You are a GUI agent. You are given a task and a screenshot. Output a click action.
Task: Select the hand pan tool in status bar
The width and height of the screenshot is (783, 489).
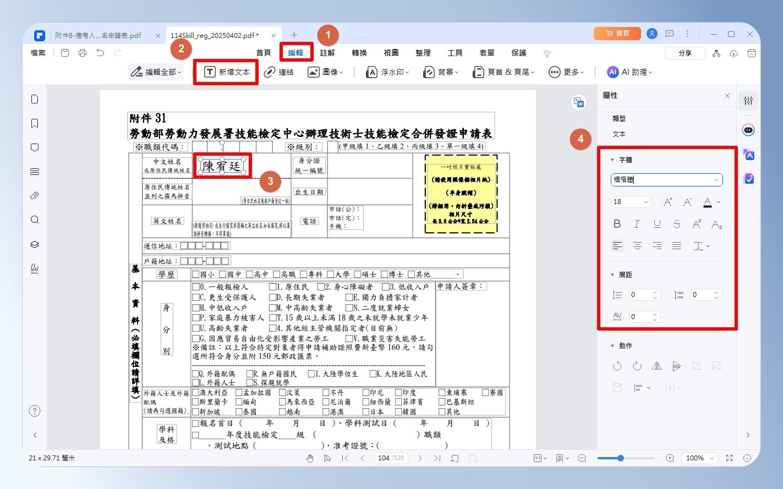coord(310,458)
